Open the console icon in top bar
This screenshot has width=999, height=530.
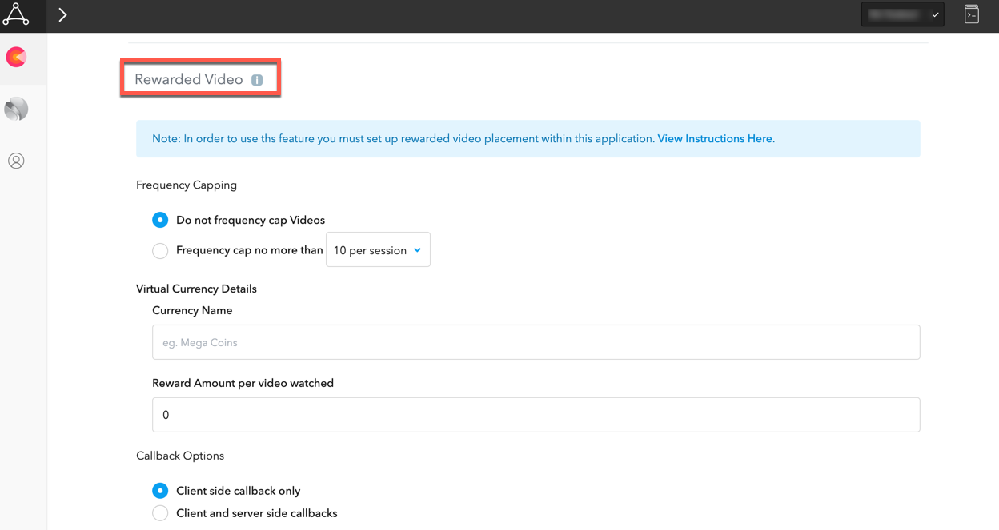971,14
